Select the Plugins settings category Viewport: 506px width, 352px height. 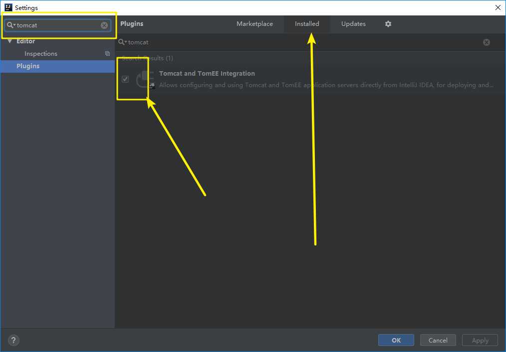[x=57, y=66]
